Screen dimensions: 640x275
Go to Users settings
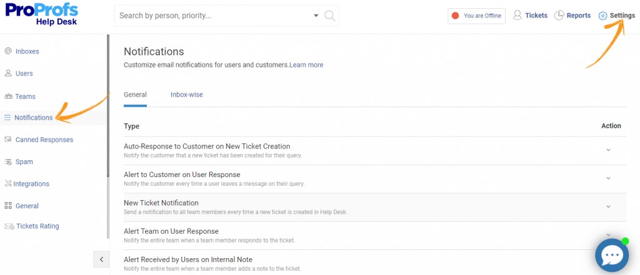click(24, 74)
